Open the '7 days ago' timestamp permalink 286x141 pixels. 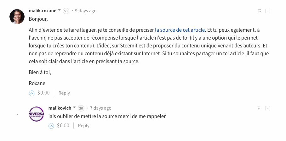101,108
